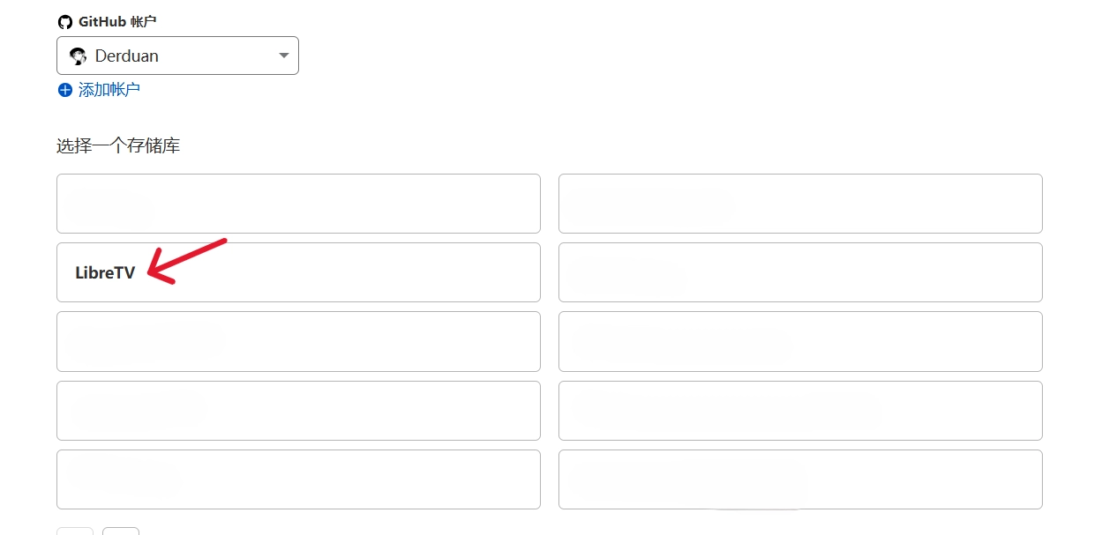This screenshot has height=535, width=1094.
Task: Click the GitHub 帐户 label text
Action: pyautogui.click(x=117, y=22)
